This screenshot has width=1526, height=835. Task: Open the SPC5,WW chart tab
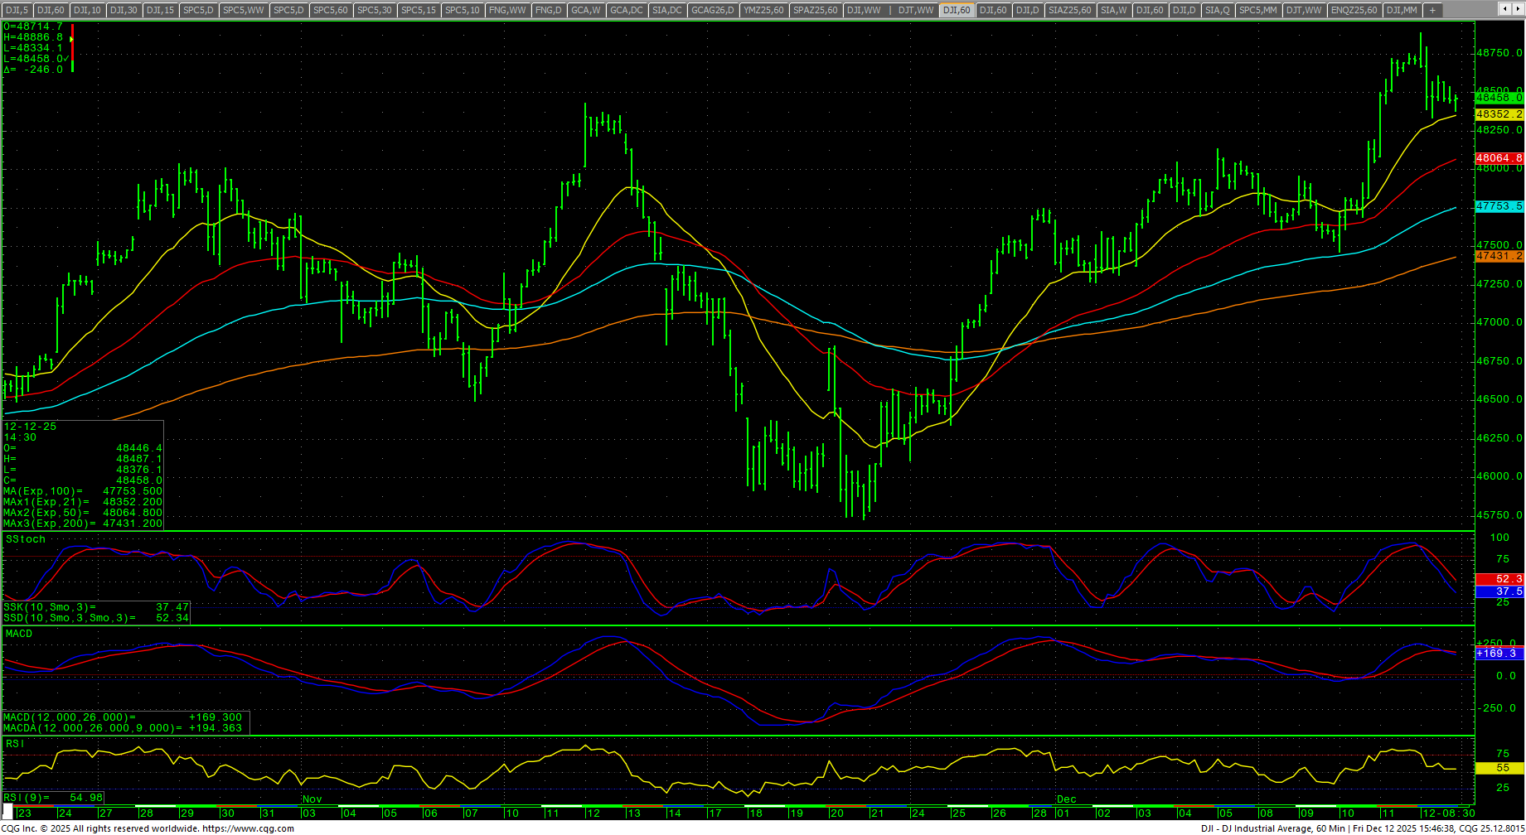pos(244,10)
